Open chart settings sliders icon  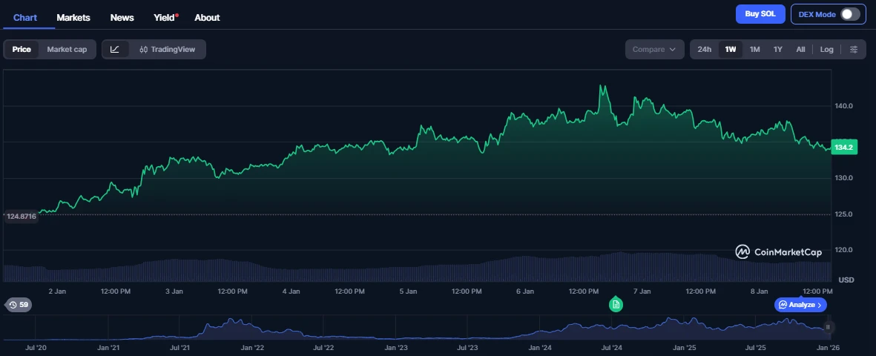(854, 50)
